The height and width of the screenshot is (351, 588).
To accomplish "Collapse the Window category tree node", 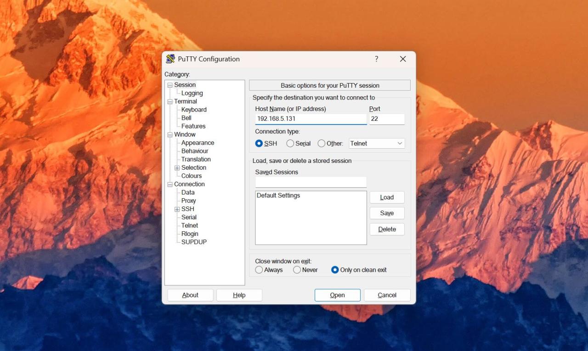I will pyautogui.click(x=170, y=134).
